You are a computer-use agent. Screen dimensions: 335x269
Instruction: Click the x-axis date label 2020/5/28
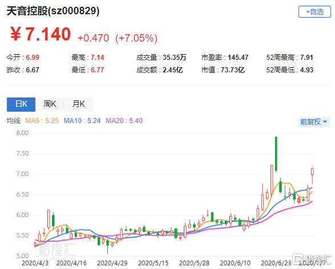[194, 263]
